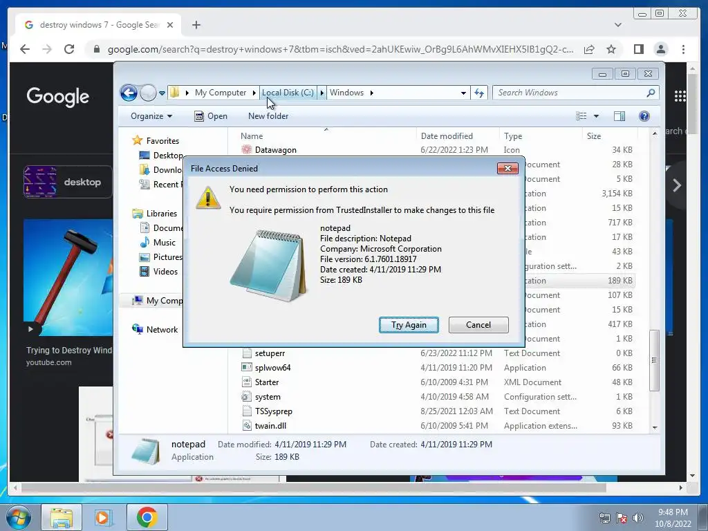The width and height of the screenshot is (708, 531).
Task: Click Chrome address bar URL
Action: [x=340, y=49]
